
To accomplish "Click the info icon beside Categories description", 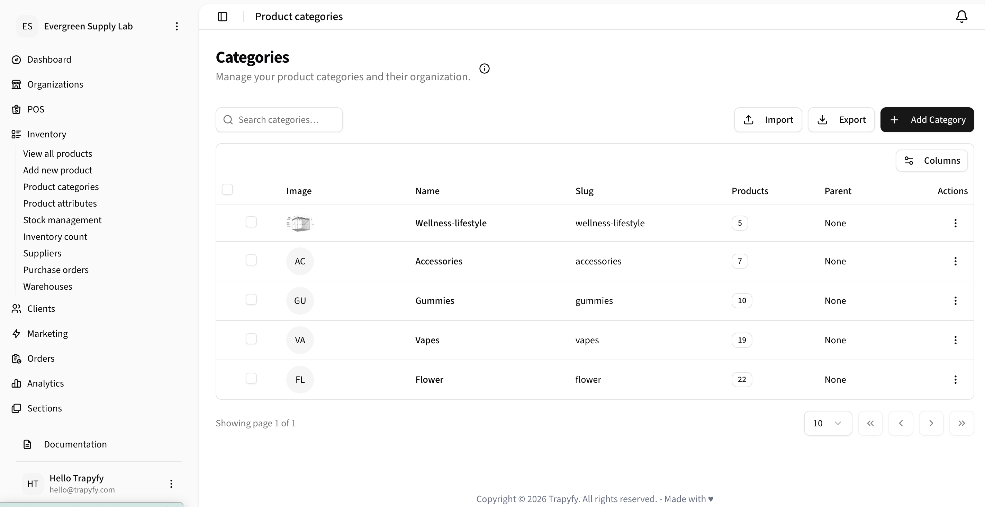I will (x=485, y=69).
